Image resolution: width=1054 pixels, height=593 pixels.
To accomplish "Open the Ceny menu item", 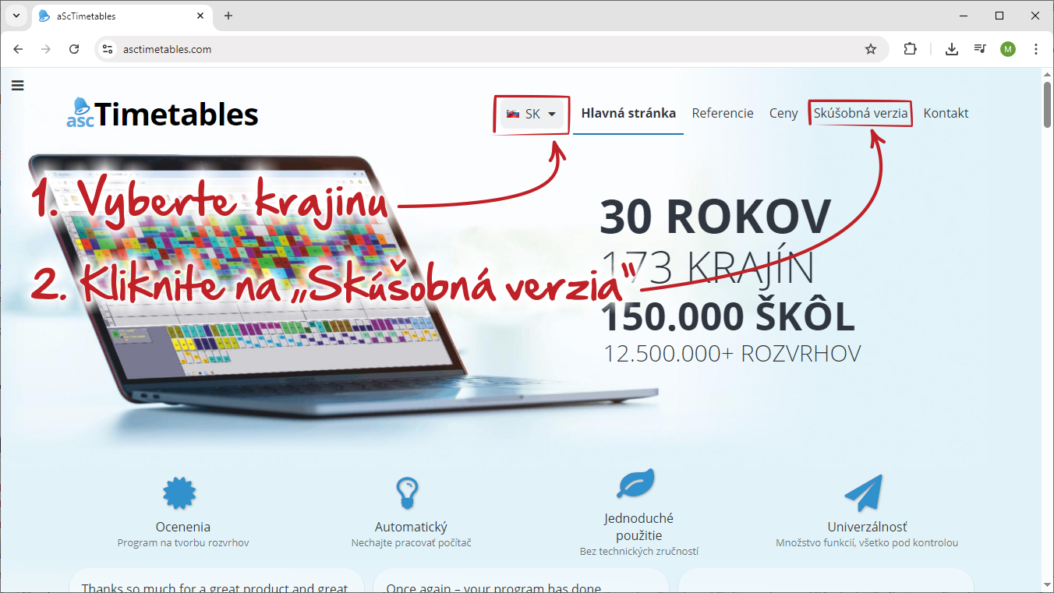I will click(x=783, y=113).
